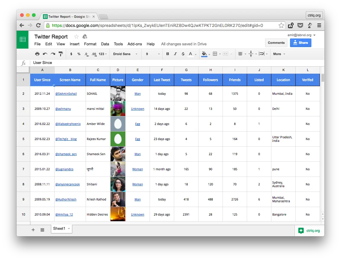Open the all sheets list icon
341x260 pixels.
click(42, 230)
